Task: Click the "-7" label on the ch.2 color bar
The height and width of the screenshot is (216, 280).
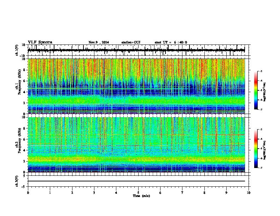Action: (261, 168)
